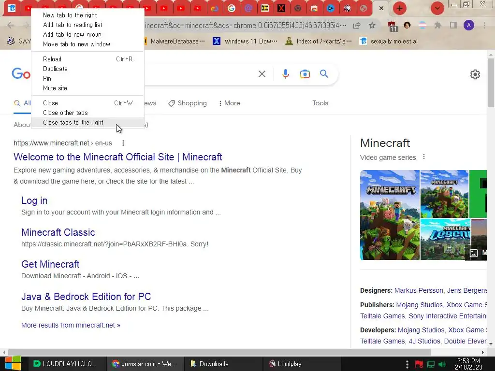Click the striped flag extension icon
495x371 pixels.
tap(422, 25)
